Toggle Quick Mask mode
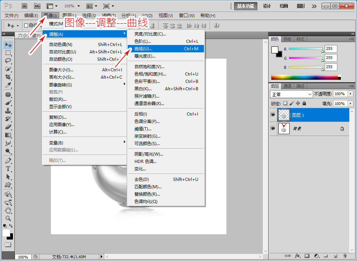 [8, 244]
